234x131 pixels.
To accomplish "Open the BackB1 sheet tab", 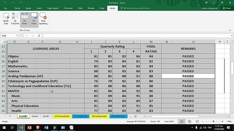I will (46, 116).
